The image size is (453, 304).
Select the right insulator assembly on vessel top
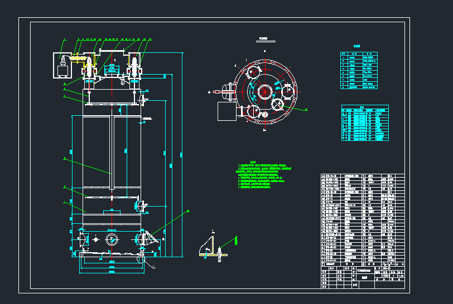[x=134, y=67]
